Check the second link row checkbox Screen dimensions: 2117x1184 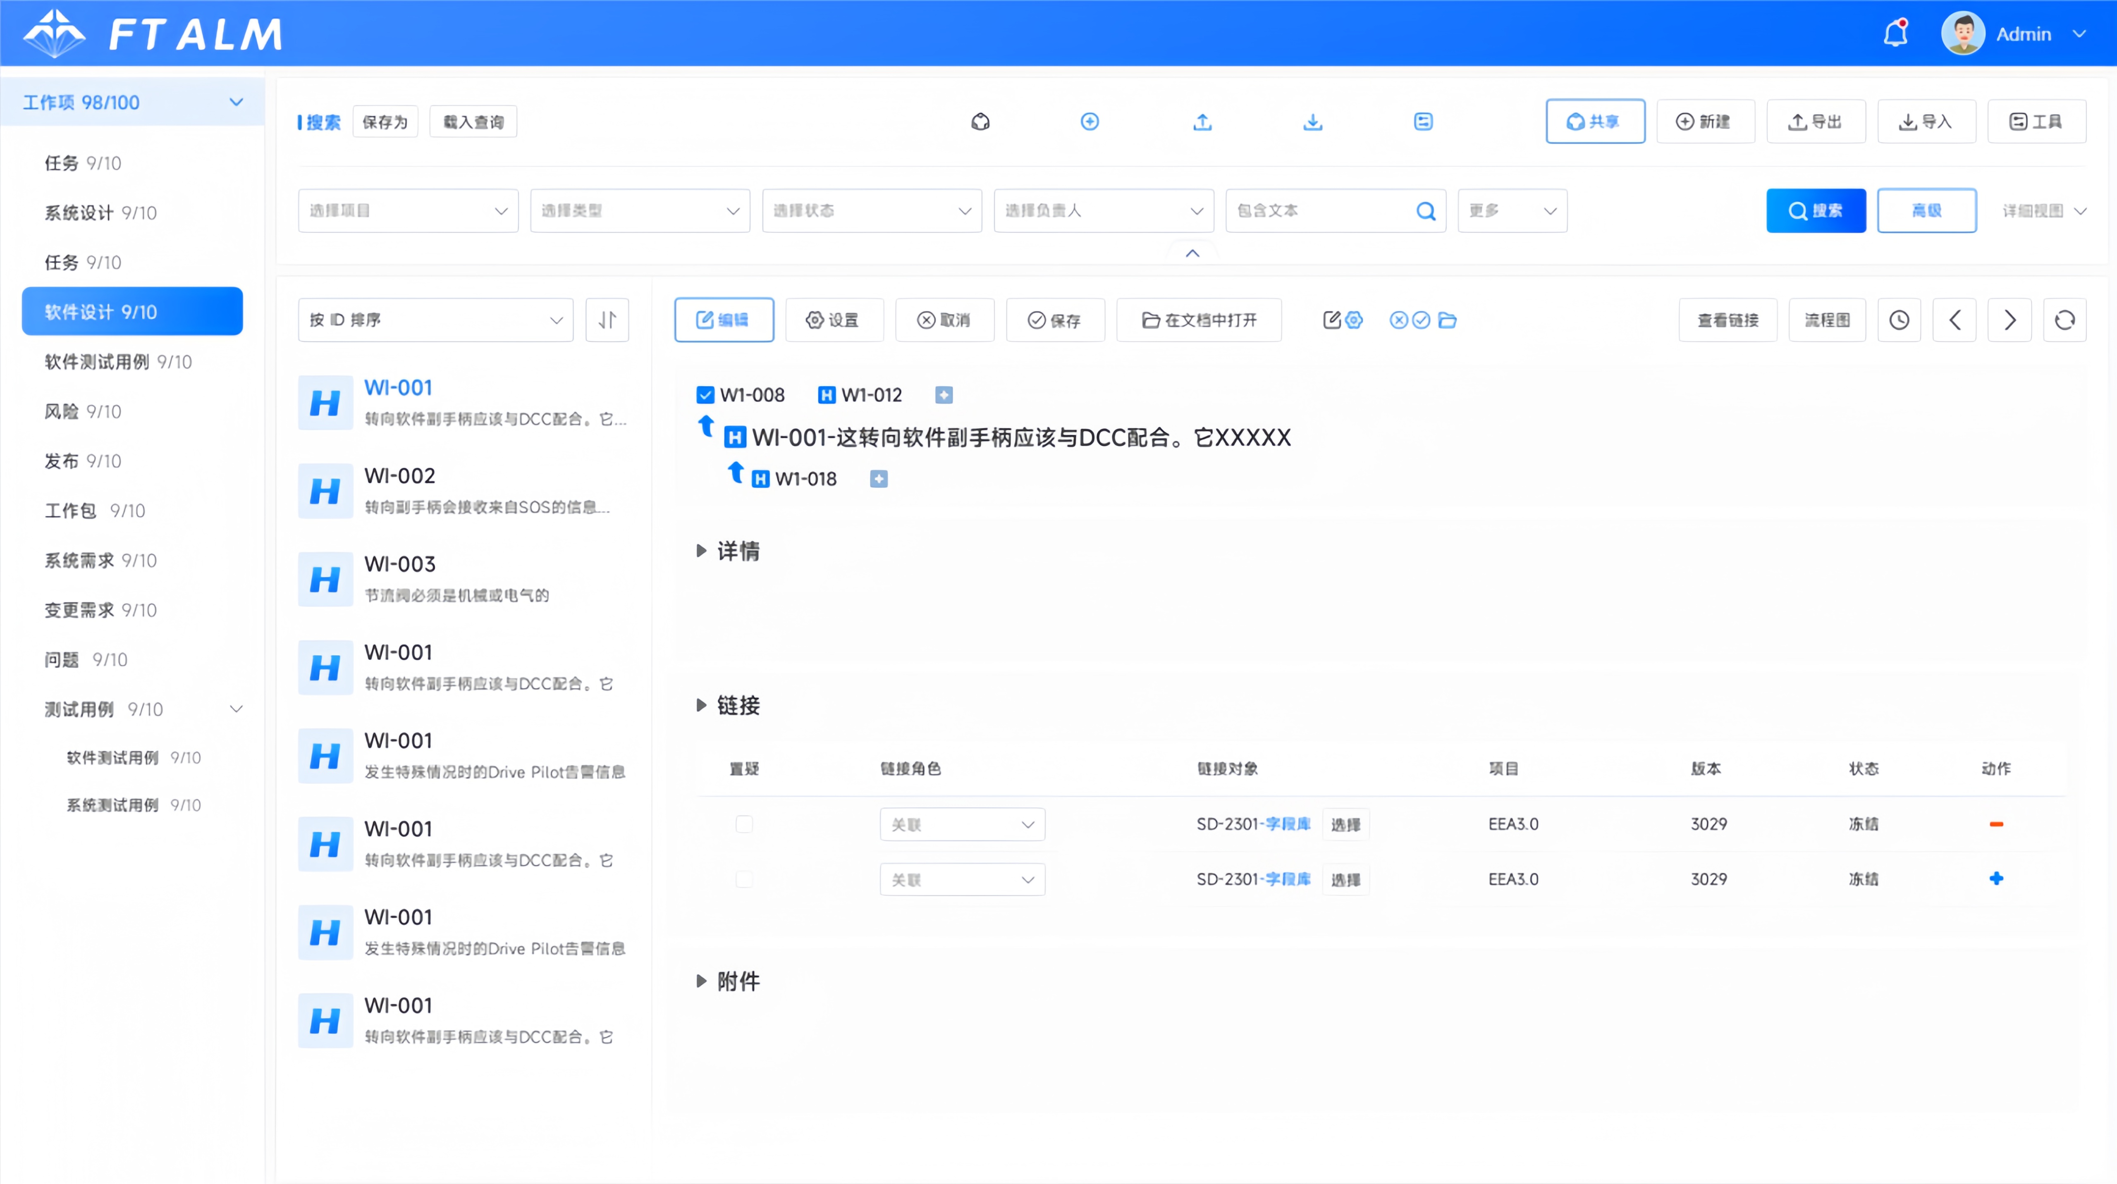pos(744,879)
